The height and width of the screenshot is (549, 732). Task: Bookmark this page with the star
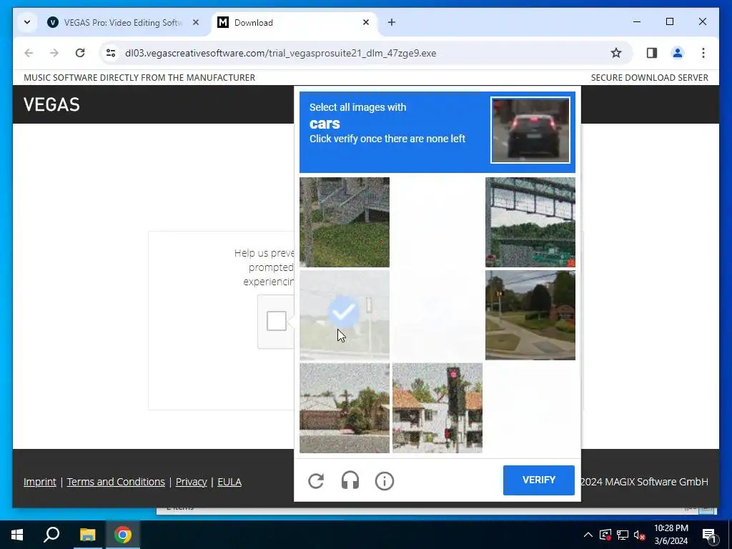(x=616, y=53)
